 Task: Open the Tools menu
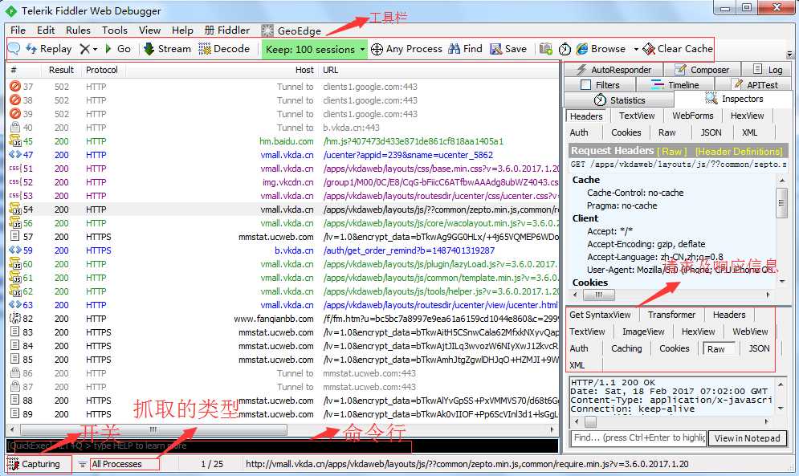115,31
